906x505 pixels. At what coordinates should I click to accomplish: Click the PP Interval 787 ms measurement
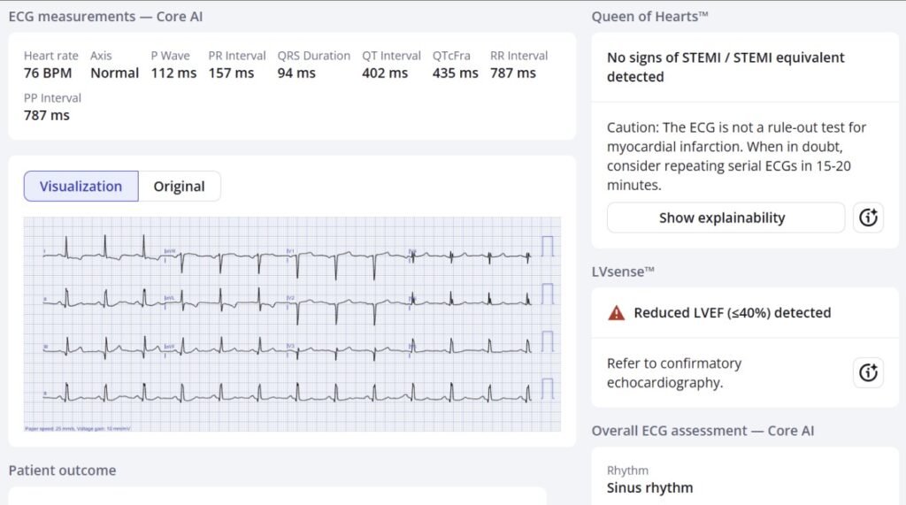tap(47, 115)
